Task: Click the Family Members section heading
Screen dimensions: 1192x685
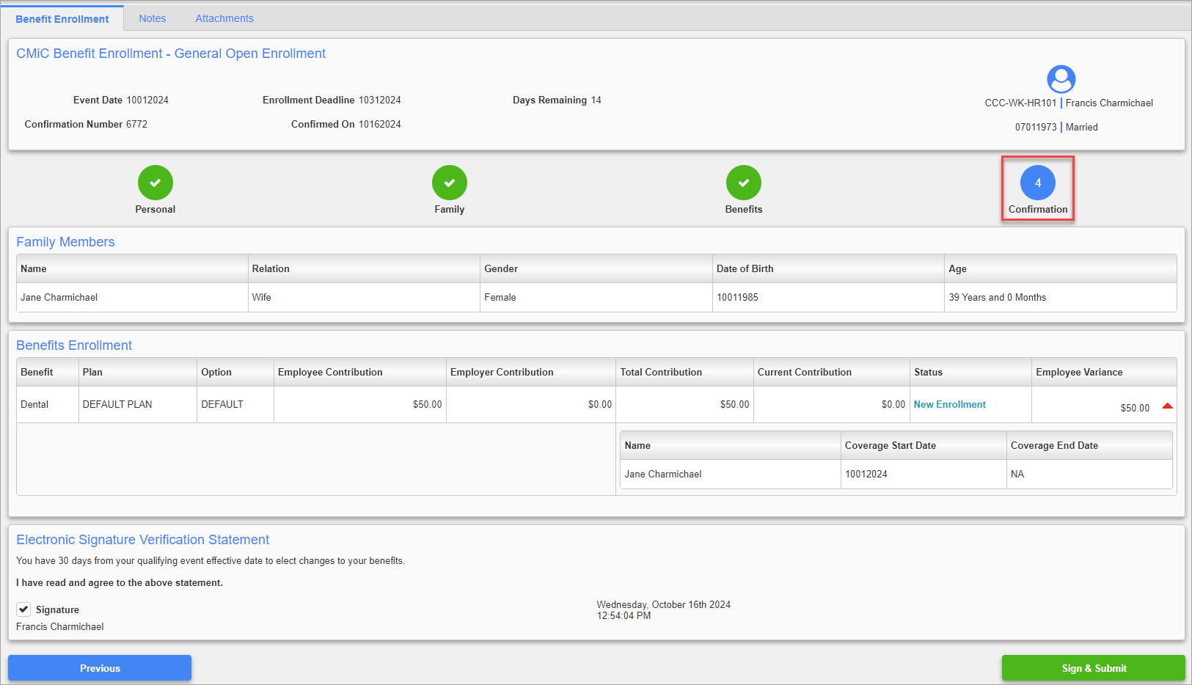Action: (65, 242)
